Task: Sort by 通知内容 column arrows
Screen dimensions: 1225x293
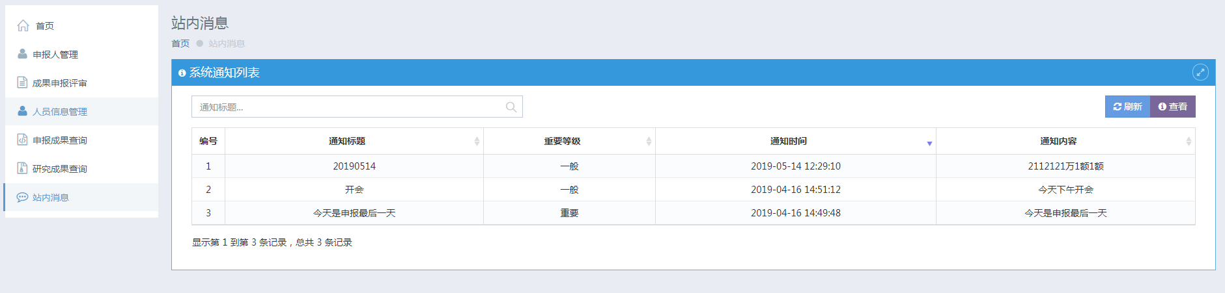Action: pos(1189,141)
